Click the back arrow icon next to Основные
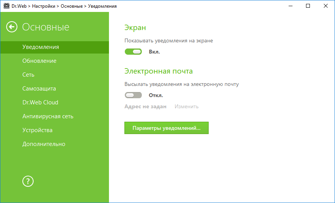The height and width of the screenshot is (203, 335). point(12,27)
